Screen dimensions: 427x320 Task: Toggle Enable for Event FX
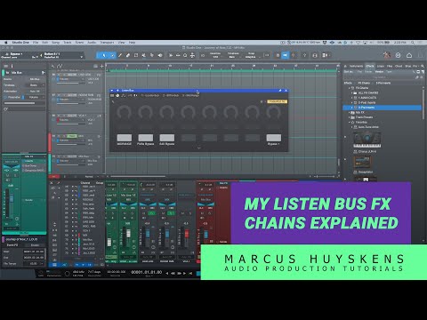[x=35, y=245]
